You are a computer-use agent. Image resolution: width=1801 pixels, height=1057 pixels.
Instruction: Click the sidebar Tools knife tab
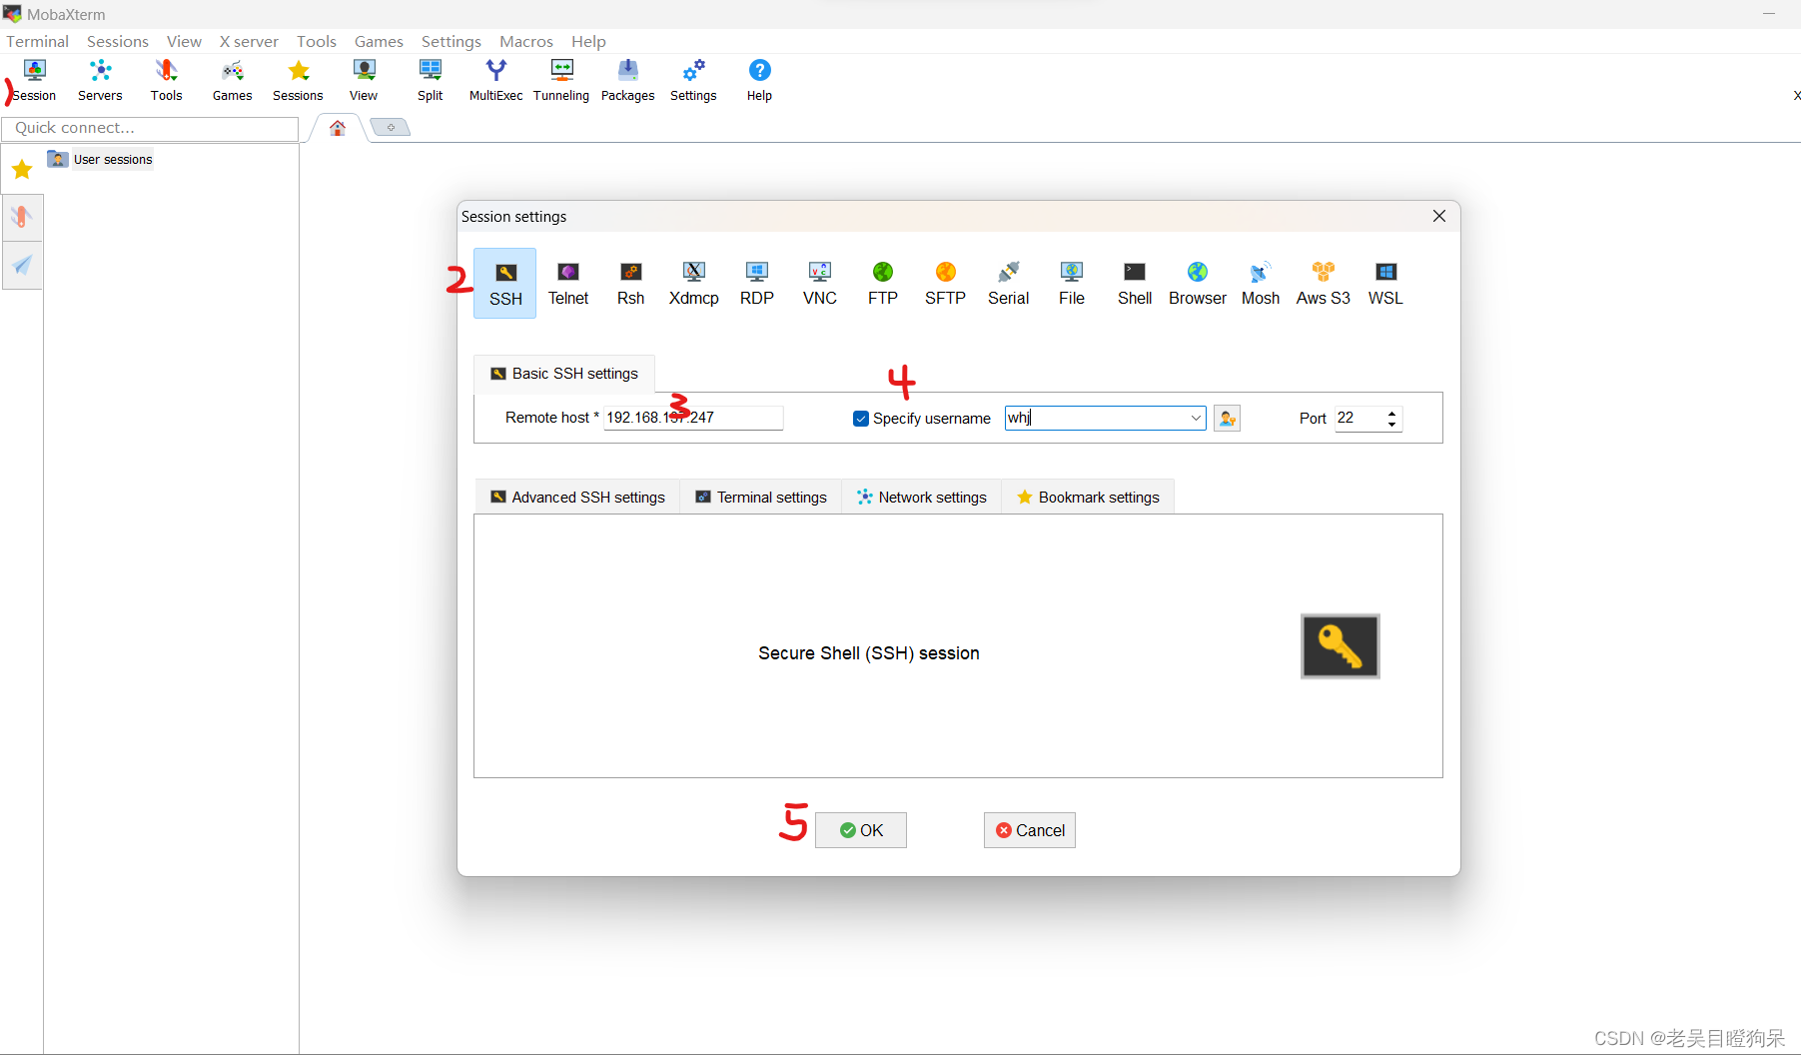[22, 217]
